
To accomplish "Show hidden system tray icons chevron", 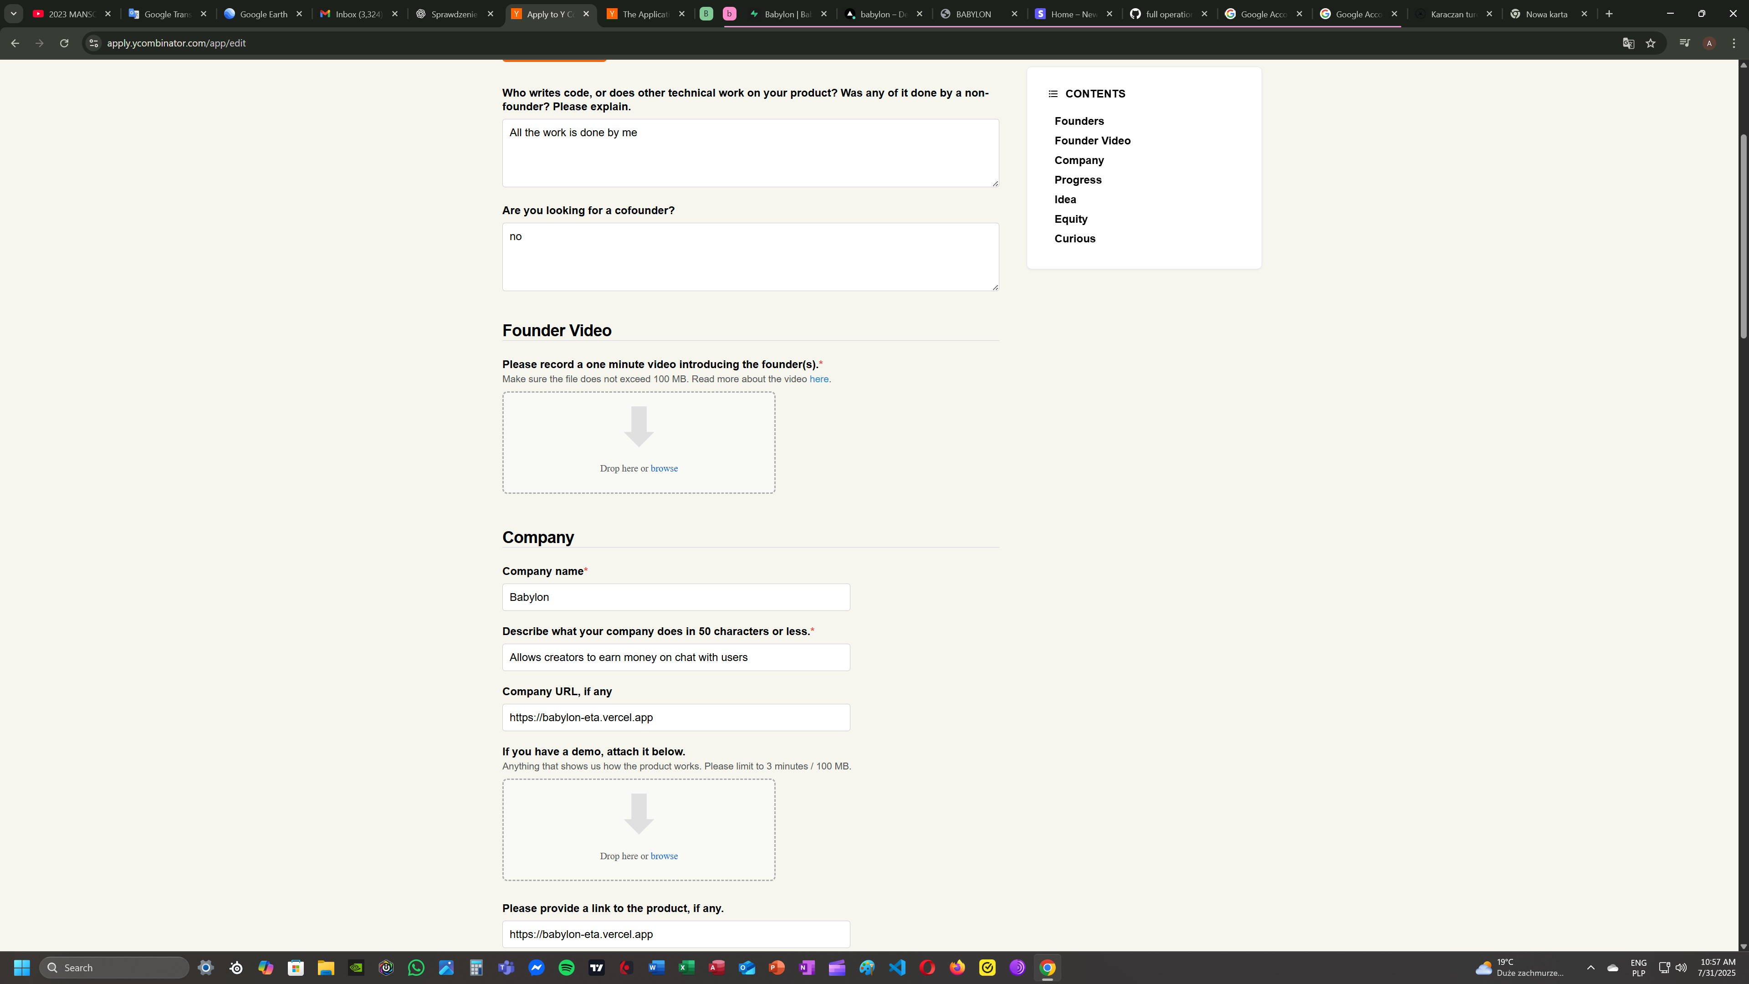I will (1590, 968).
